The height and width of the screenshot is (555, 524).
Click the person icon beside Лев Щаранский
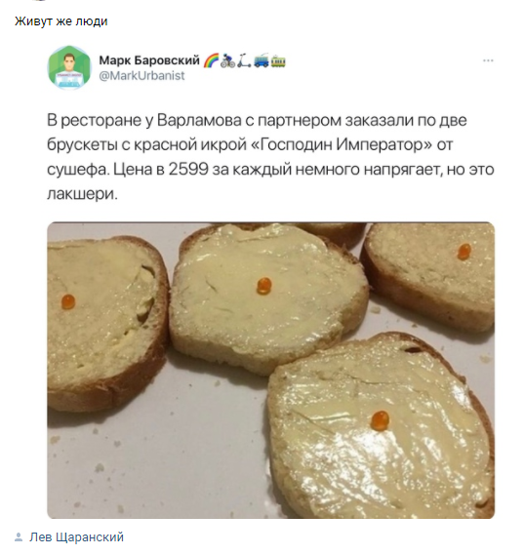[x=19, y=537]
